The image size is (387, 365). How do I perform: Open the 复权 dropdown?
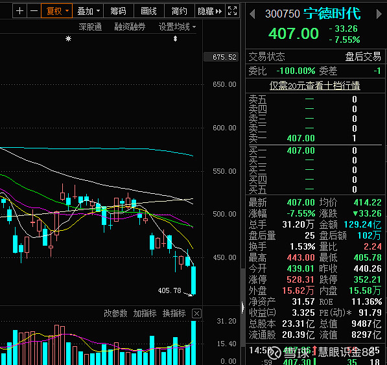57,11
